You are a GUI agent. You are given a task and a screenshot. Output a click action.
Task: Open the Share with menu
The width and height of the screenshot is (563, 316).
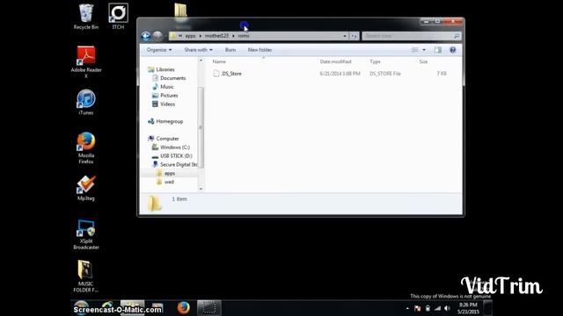[x=198, y=50]
